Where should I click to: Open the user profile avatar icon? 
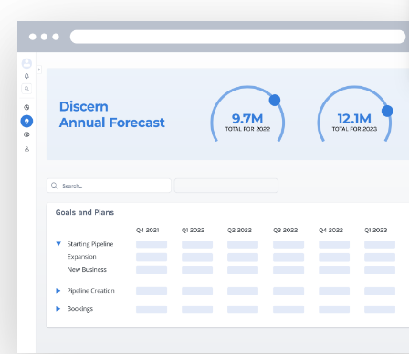click(26, 63)
